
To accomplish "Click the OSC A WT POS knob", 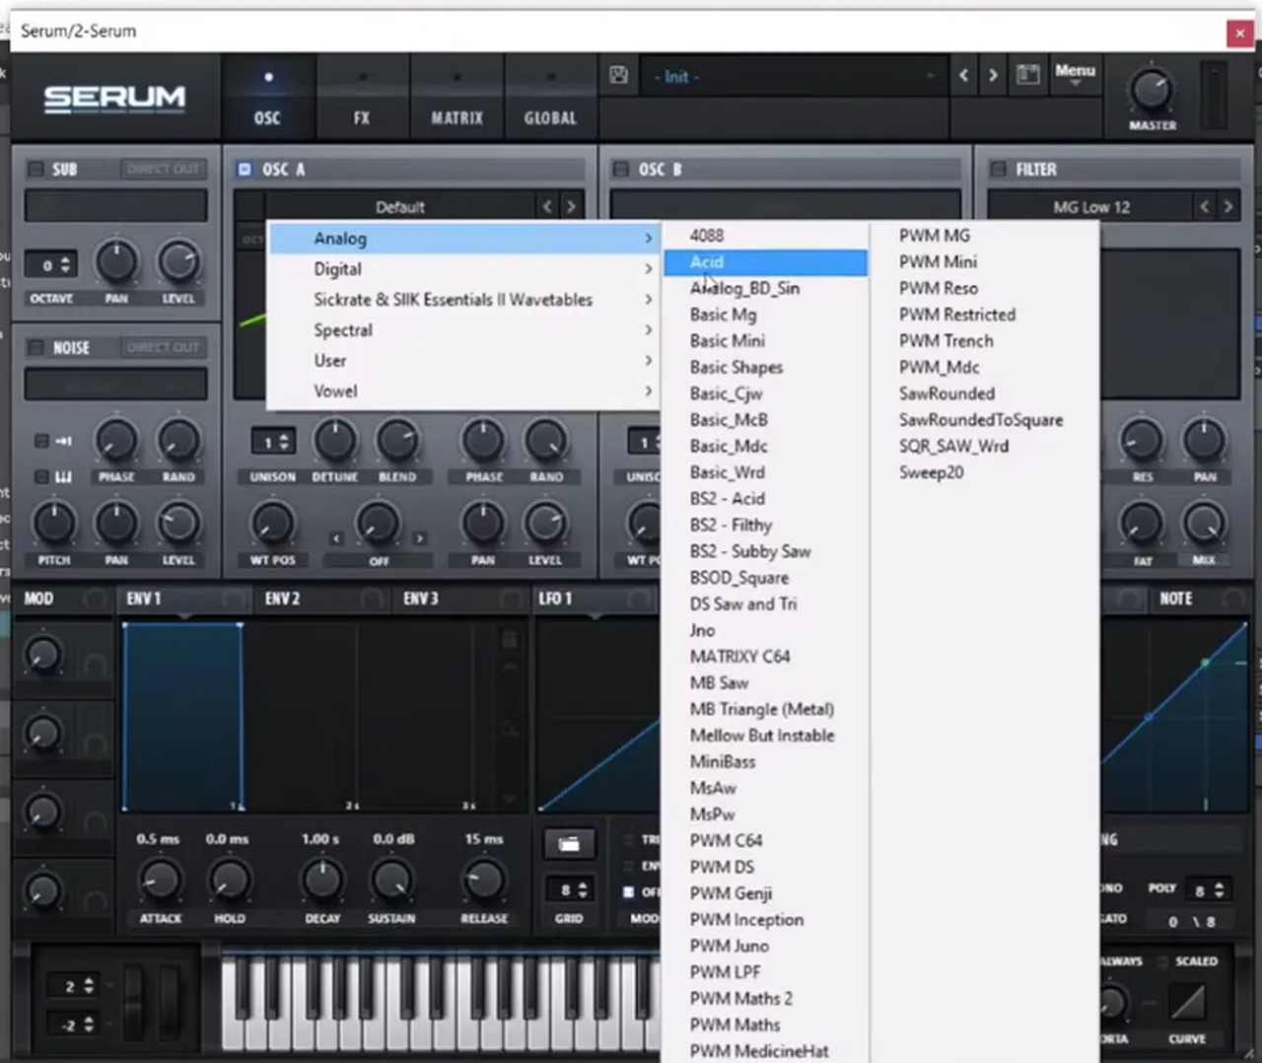I will click(x=273, y=524).
